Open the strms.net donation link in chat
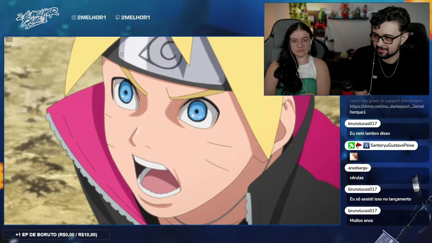Image resolution: width=432 pixels, height=243 pixels. 387,109
